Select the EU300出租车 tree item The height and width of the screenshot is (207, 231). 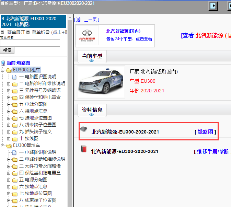coord(26,70)
